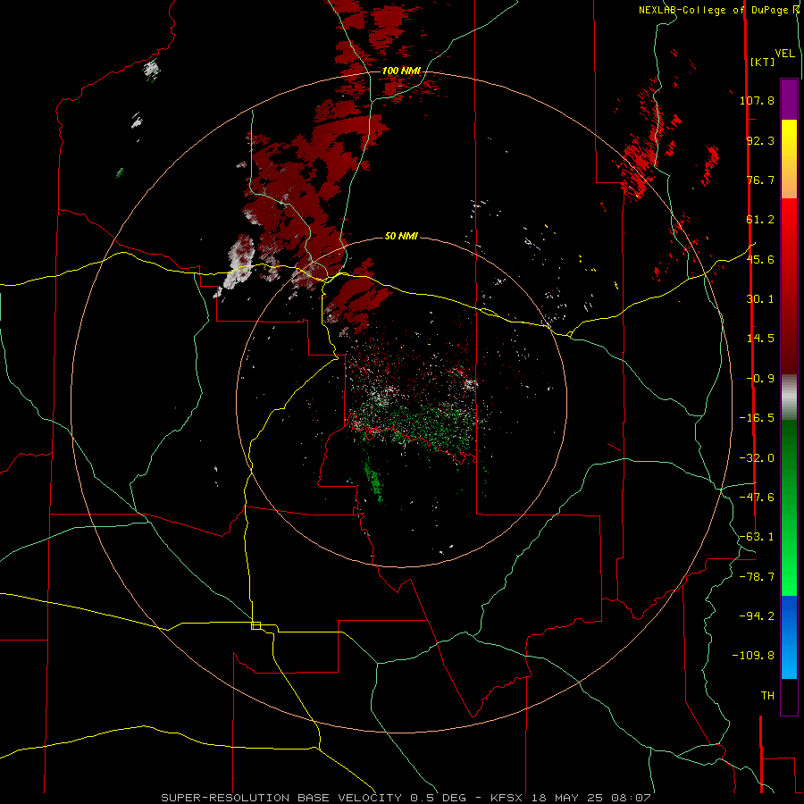The image size is (804, 804).
Task: Click the 0.5 DEG elevation text
Action: click(x=439, y=798)
